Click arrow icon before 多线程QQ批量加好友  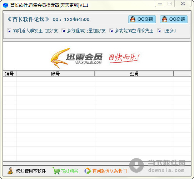(63, 31)
